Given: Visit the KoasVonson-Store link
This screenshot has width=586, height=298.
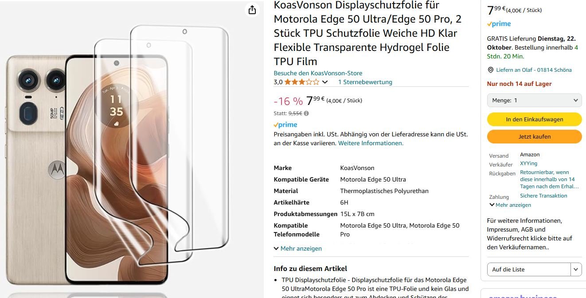Looking at the screenshot, I should coord(318,73).
